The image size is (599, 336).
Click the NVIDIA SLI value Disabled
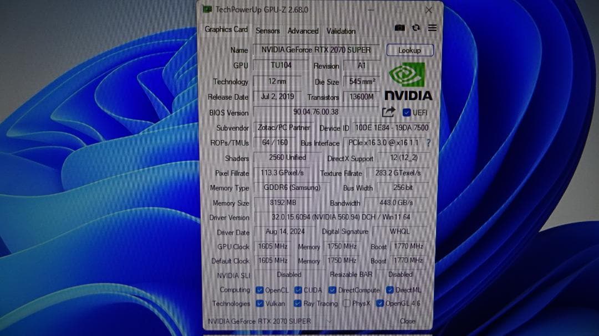(x=289, y=275)
